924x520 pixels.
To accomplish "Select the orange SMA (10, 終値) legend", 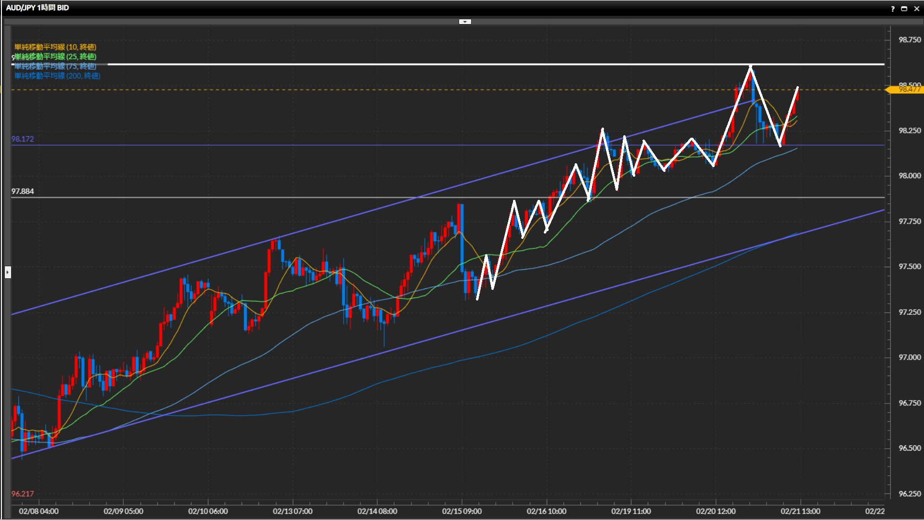I will pyautogui.click(x=55, y=47).
